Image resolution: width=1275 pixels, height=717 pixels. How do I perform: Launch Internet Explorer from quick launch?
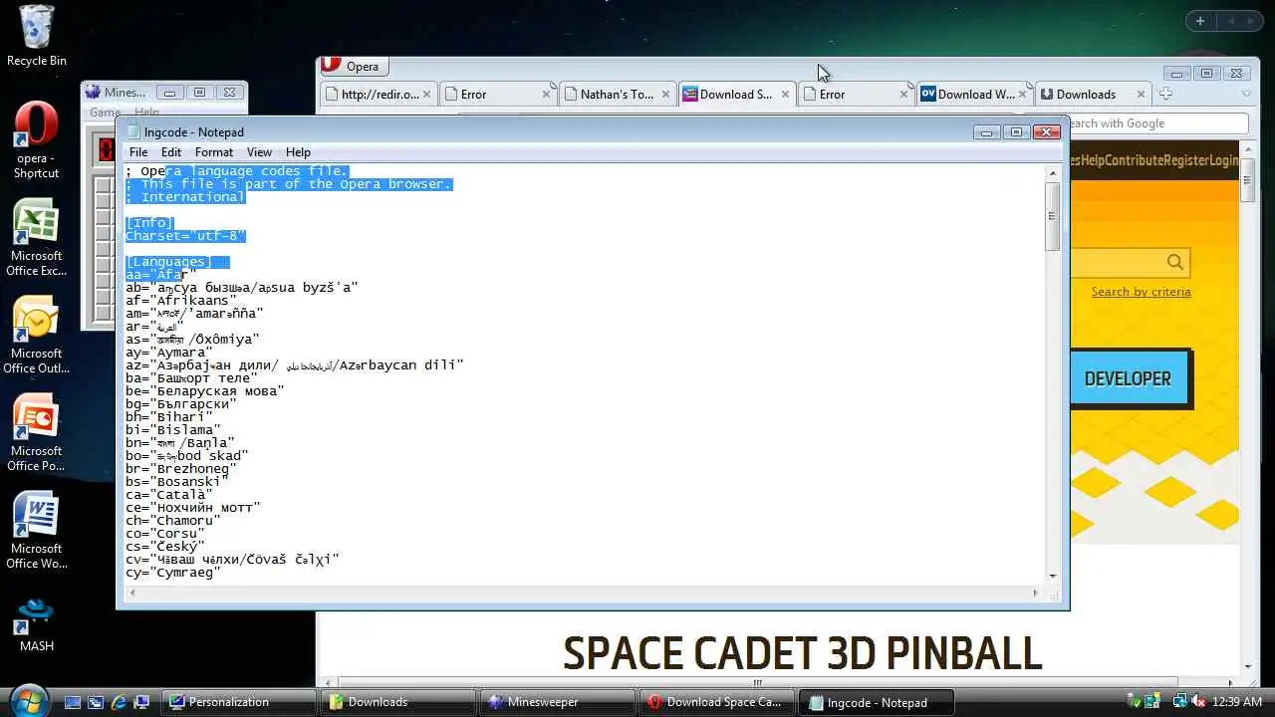119,702
